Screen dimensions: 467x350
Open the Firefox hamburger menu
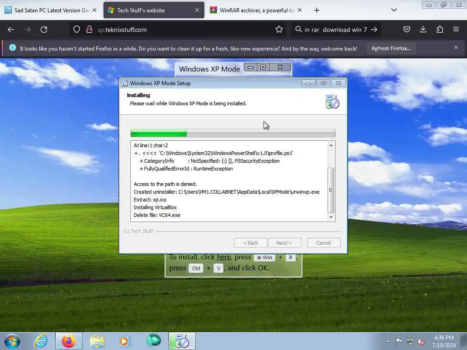point(456,29)
